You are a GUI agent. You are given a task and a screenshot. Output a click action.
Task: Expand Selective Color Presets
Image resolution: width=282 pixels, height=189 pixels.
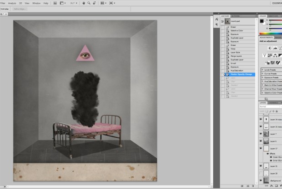[262, 92]
